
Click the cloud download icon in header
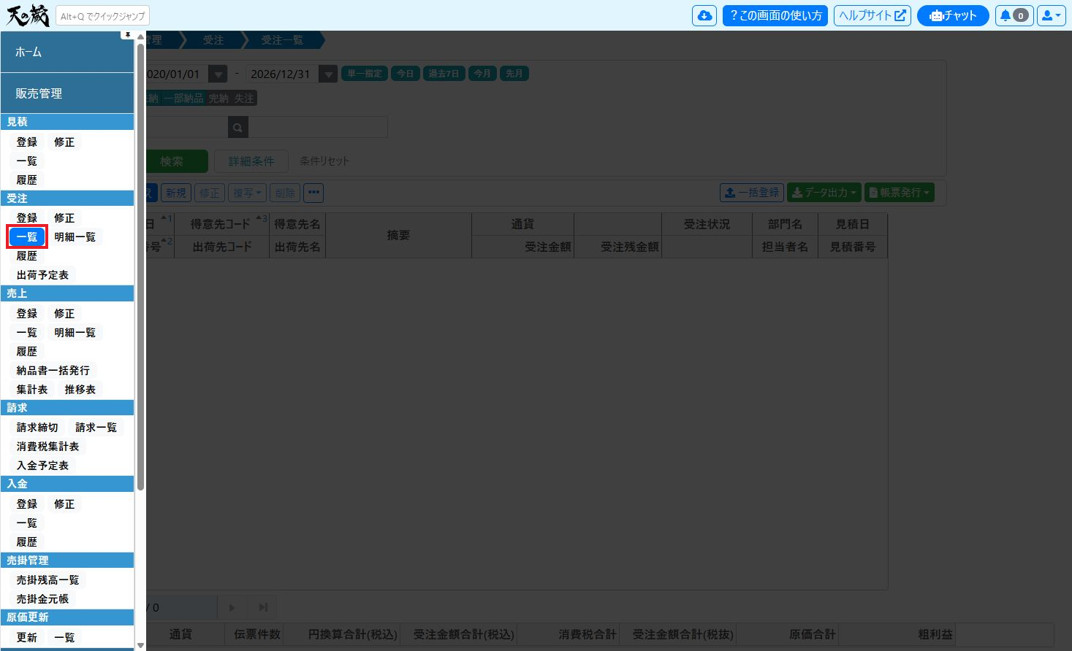[704, 15]
